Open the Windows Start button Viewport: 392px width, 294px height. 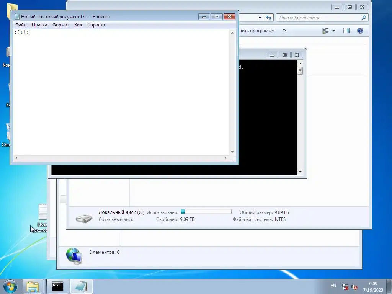pyautogui.click(x=10, y=286)
